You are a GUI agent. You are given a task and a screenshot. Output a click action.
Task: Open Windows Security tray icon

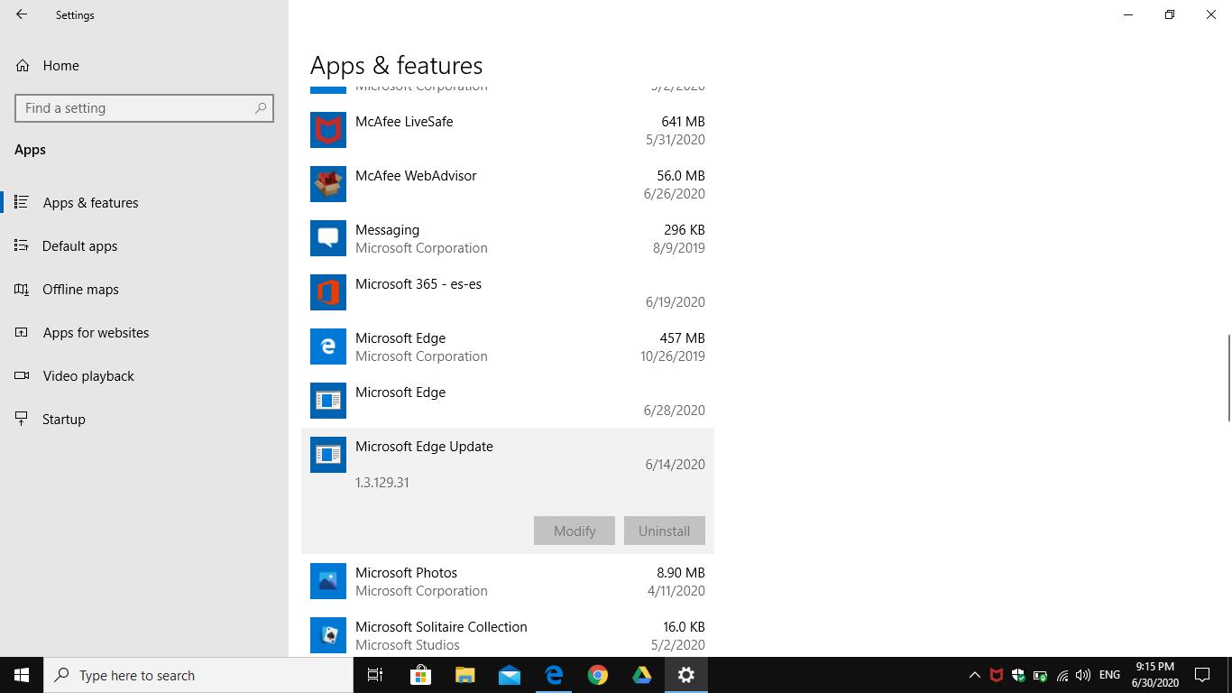coord(1018,675)
